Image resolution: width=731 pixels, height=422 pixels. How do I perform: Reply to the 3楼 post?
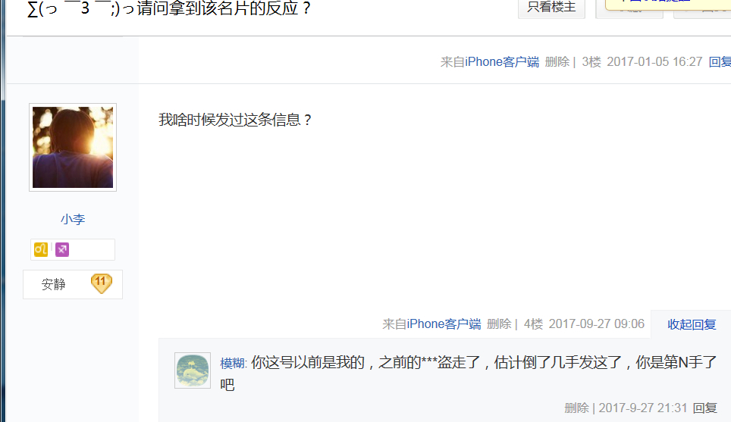[x=720, y=62]
